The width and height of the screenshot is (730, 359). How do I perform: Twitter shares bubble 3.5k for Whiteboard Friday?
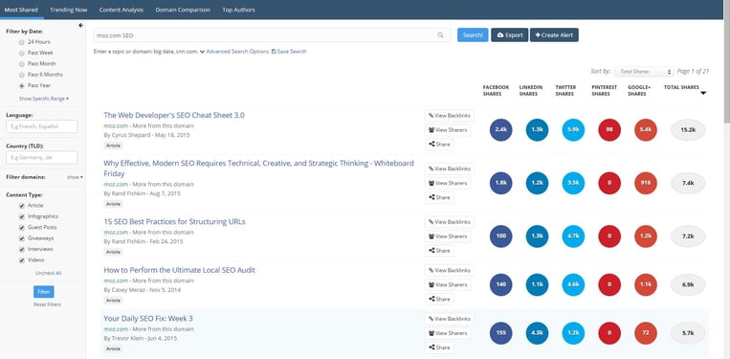point(574,183)
